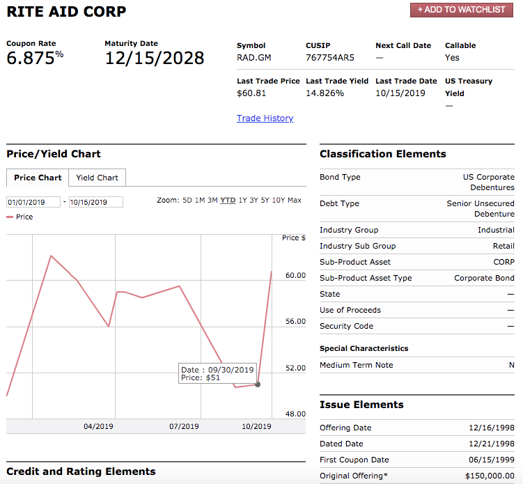Toggle the Price legend swatch
Viewport: 523px width, 484px height.
[x=10, y=217]
